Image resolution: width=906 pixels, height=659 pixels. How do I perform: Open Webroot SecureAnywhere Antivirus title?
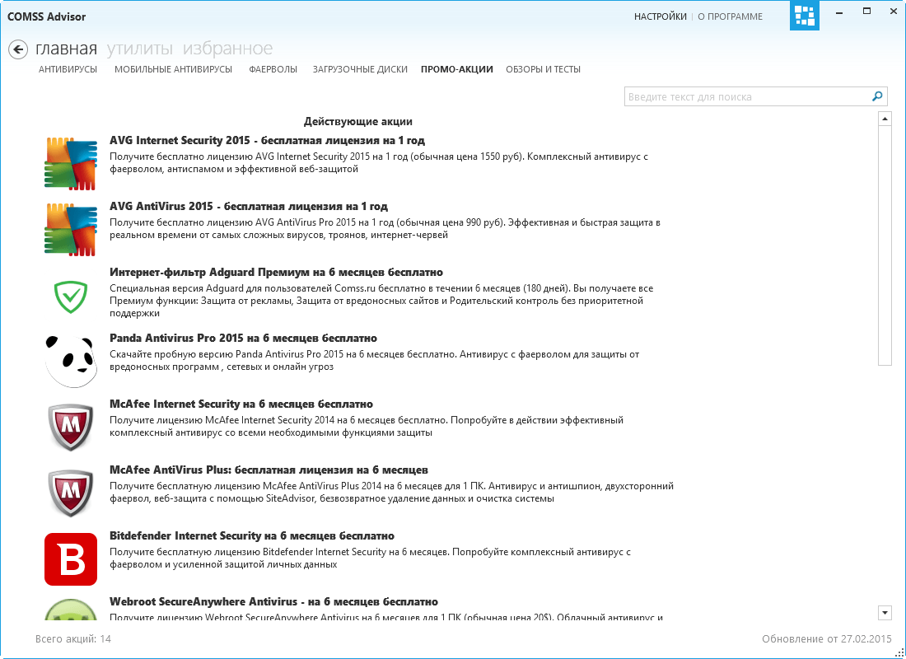(x=274, y=602)
